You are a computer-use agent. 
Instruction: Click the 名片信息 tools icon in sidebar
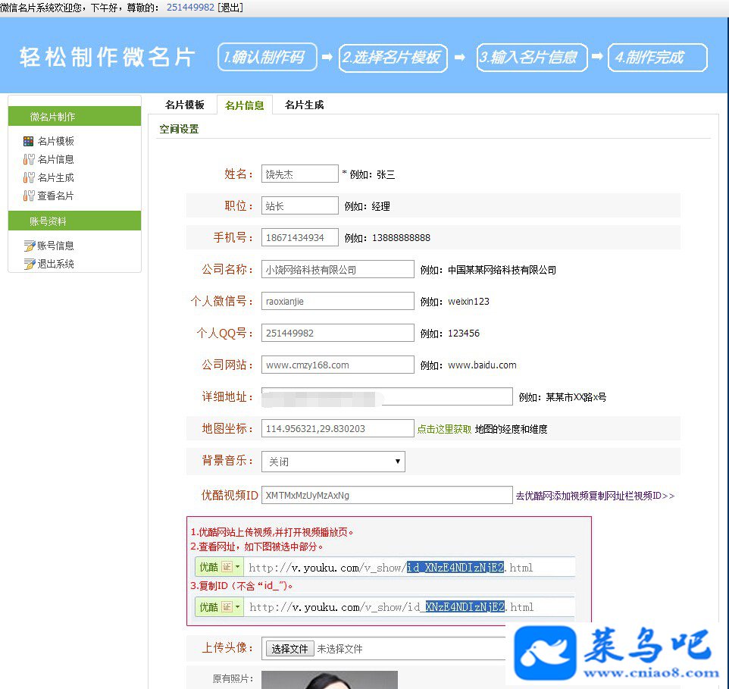click(x=28, y=159)
